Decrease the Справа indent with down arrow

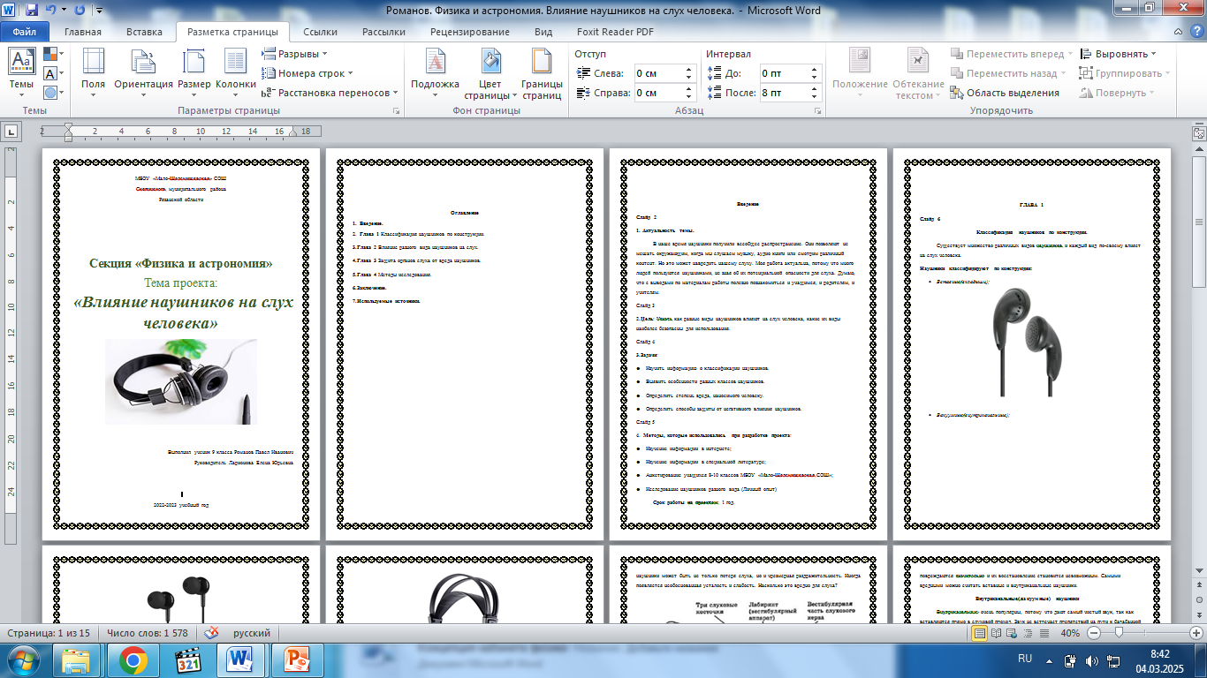pyautogui.click(x=689, y=97)
